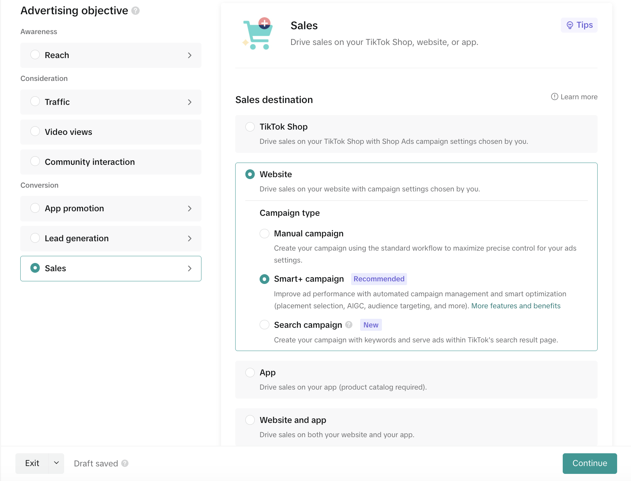Select the Search campaign radio option
Viewport: 631px width, 481px height.
click(264, 325)
